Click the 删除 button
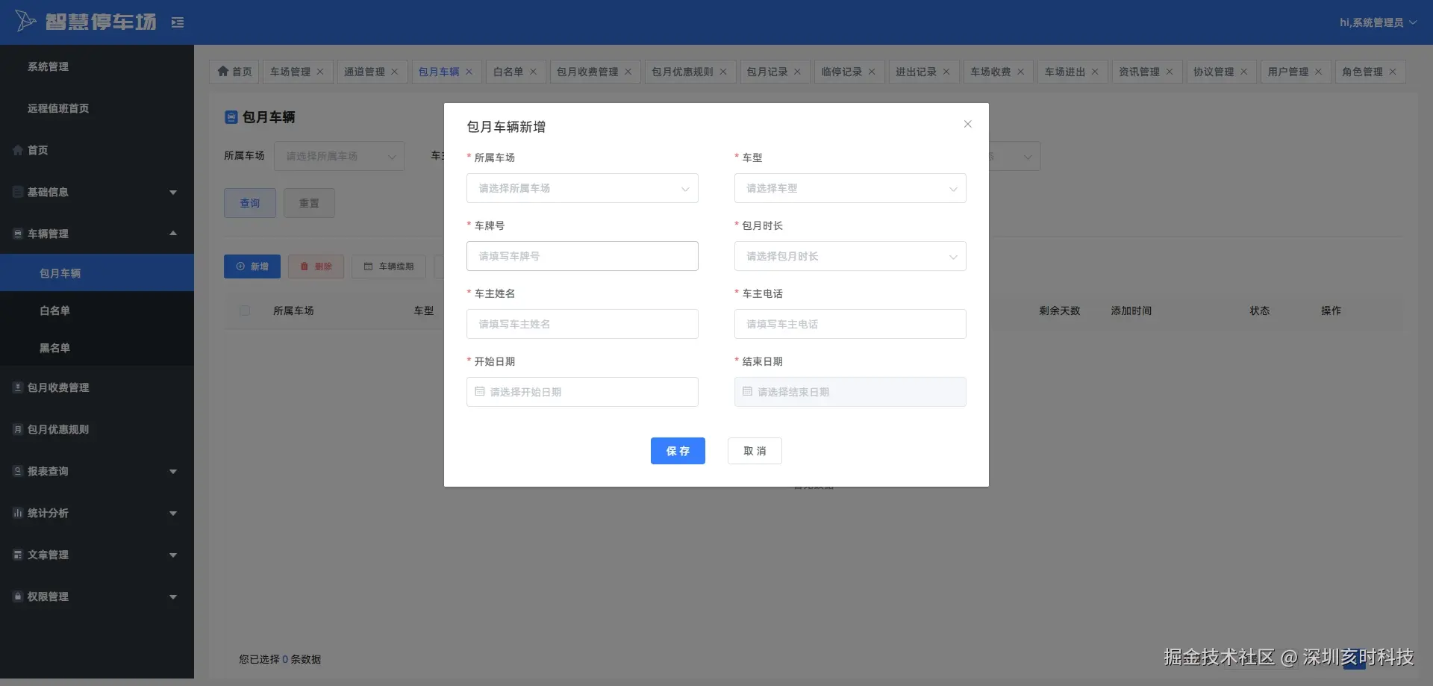Screen dimensions: 1433x686 [316, 266]
